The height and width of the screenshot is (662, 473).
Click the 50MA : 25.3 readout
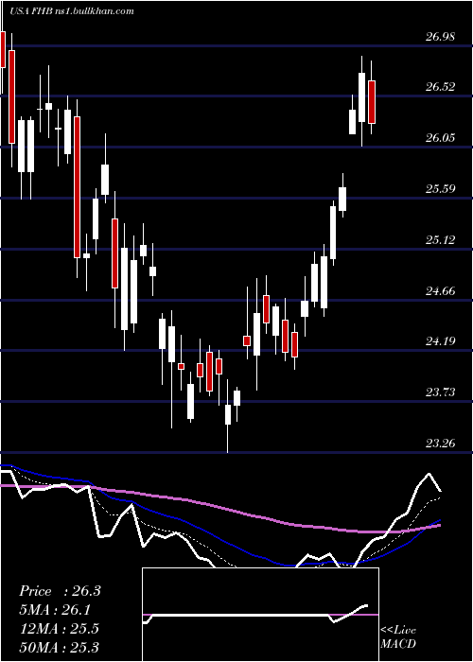coord(59,647)
